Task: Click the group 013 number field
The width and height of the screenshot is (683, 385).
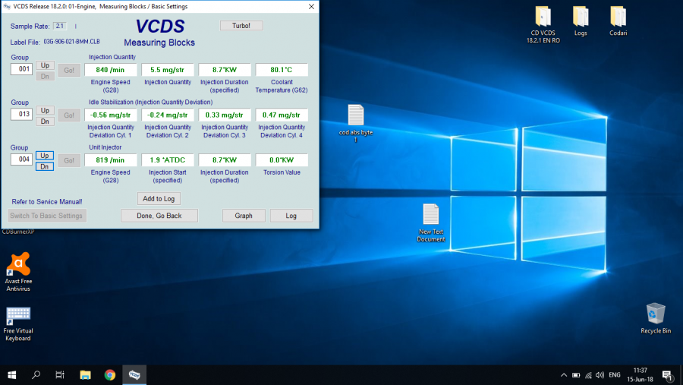Action: [x=21, y=115]
